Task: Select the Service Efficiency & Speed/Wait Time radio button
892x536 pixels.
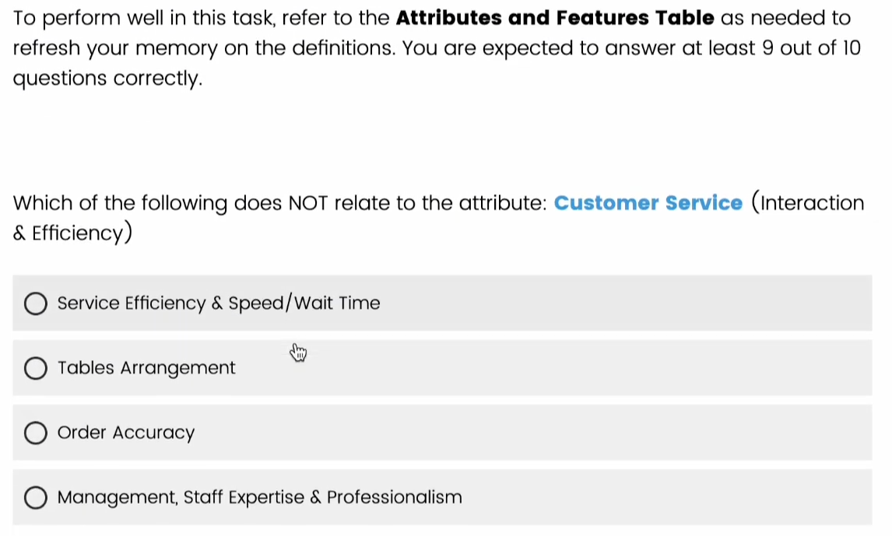Action: point(35,303)
